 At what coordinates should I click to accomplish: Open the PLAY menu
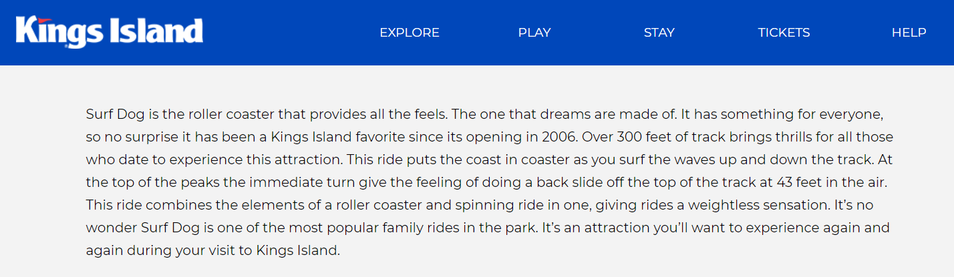[x=534, y=33]
